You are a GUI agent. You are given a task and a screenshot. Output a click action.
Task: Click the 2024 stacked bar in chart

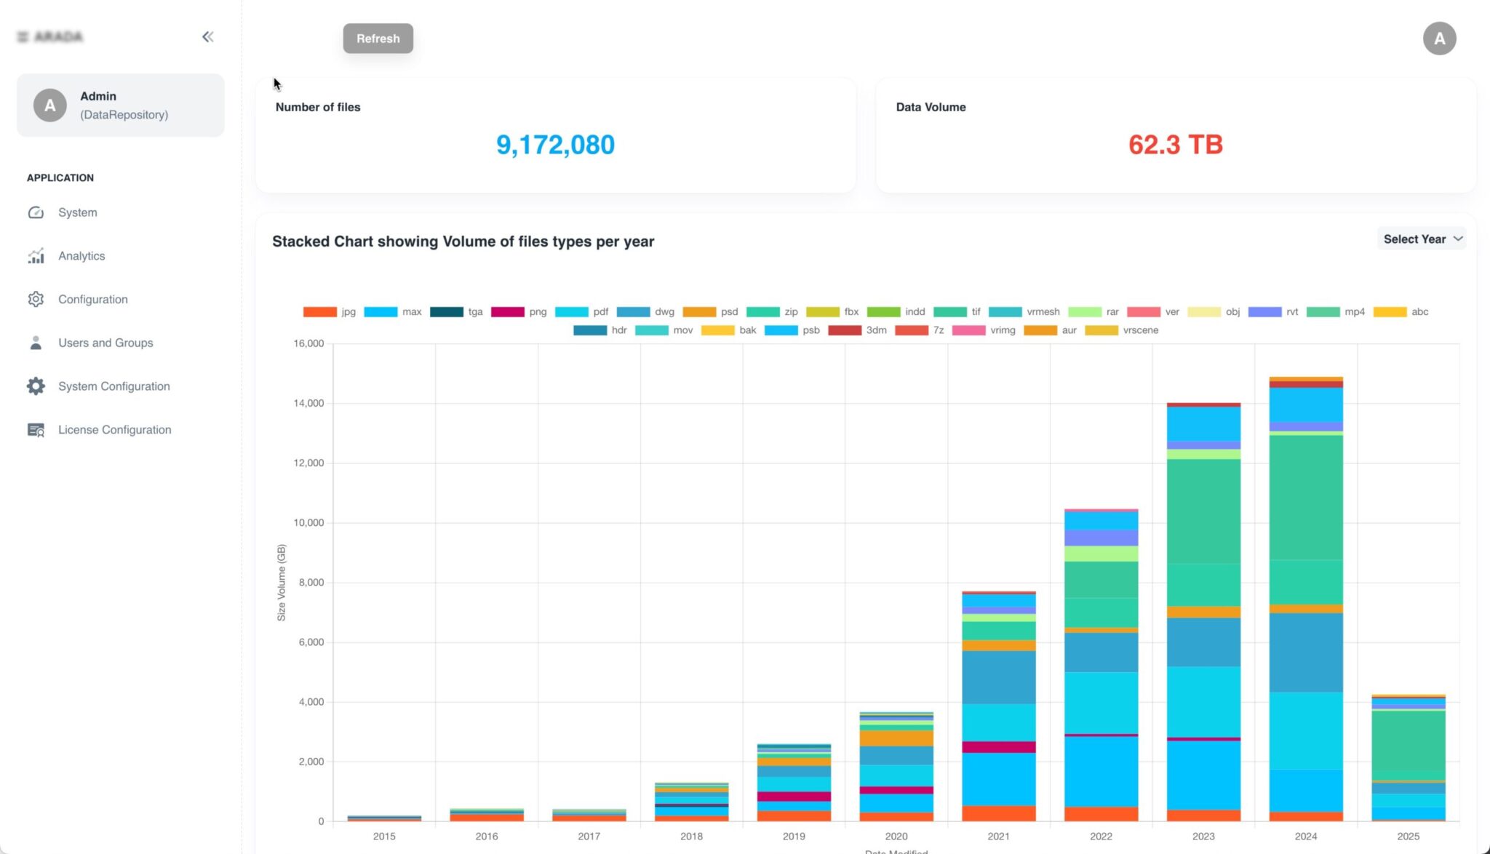coord(1305,599)
